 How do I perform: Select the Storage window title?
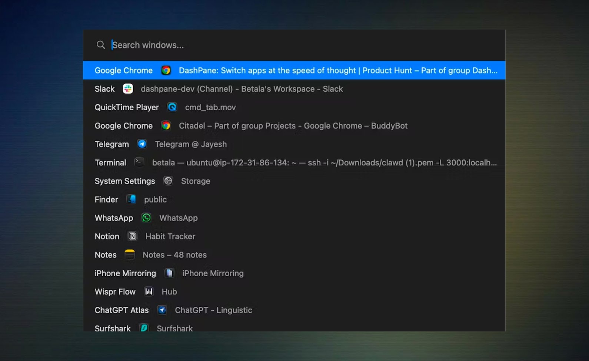[196, 181]
